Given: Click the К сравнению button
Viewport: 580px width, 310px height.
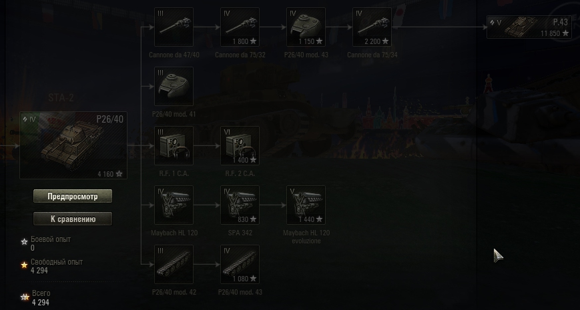Looking at the screenshot, I should tap(73, 219).
